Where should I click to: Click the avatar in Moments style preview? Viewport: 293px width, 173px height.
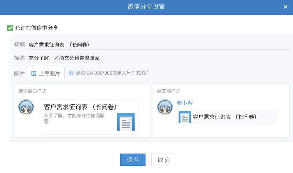tap(165, 107)
